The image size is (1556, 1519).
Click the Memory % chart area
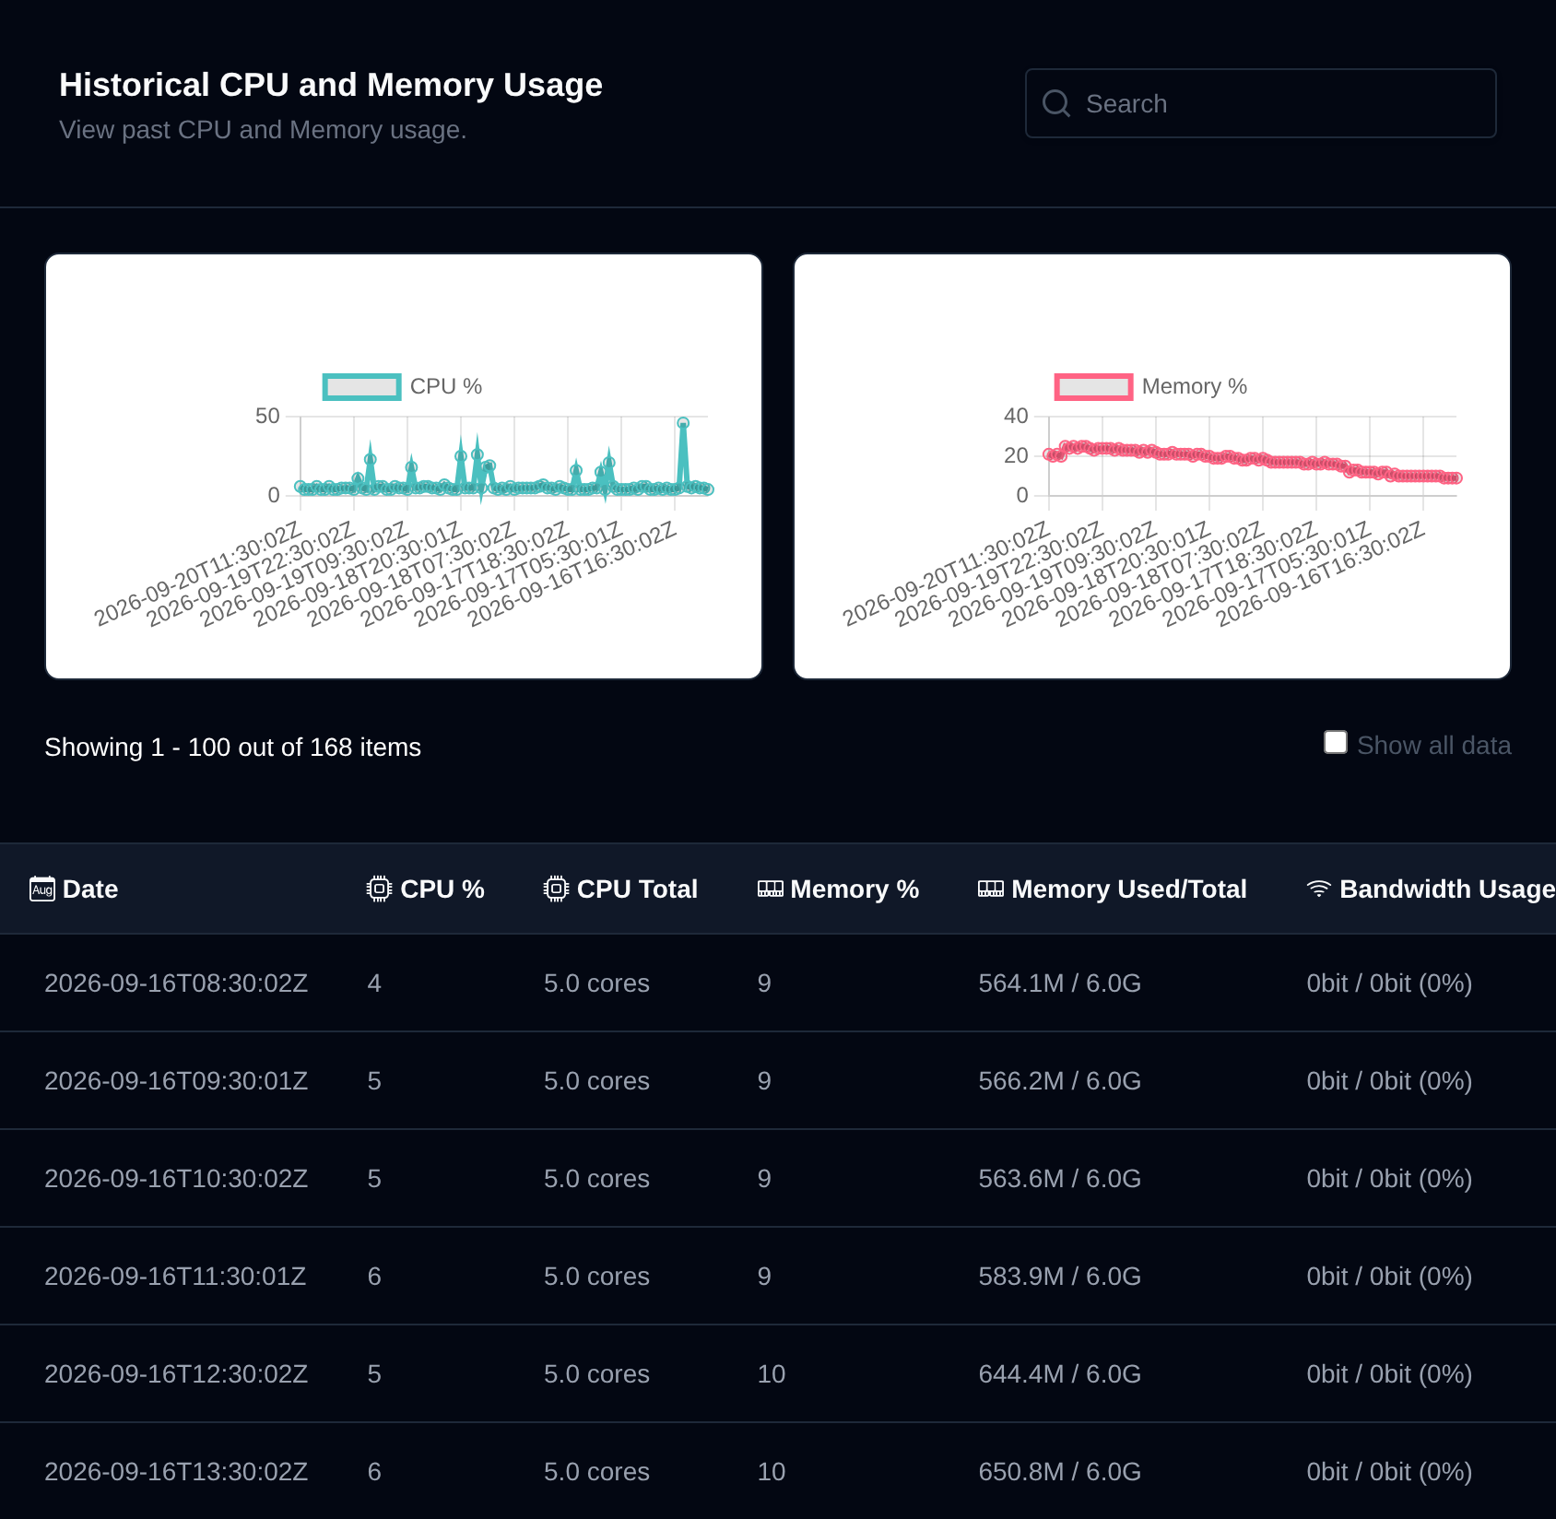(x=1152, y=466)
